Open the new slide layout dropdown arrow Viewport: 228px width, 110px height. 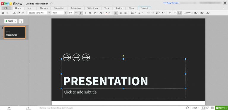click(16, 21)
